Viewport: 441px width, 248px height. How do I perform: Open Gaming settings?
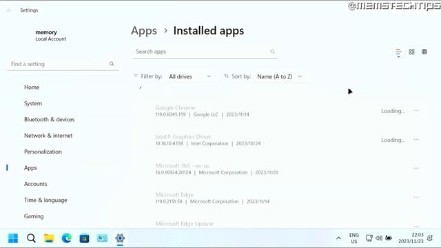pyautogui.click(x=34, y=216)
